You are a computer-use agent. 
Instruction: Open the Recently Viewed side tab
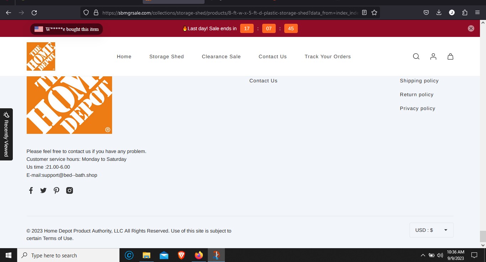6,134
